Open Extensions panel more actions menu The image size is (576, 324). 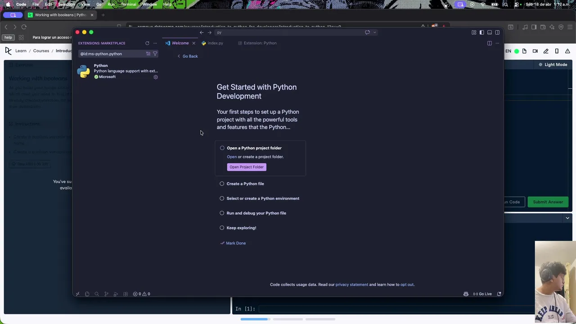(x=155, y=43)
